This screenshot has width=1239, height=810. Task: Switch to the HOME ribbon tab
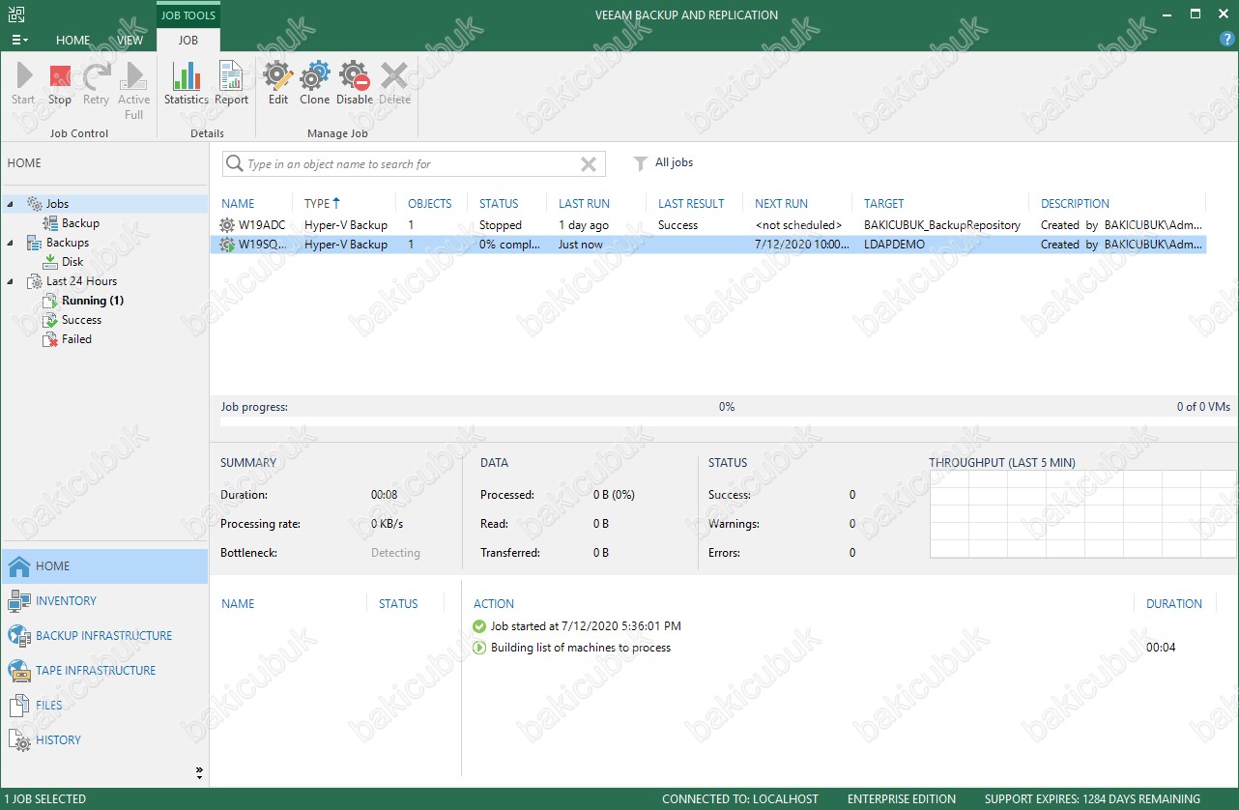73,40
